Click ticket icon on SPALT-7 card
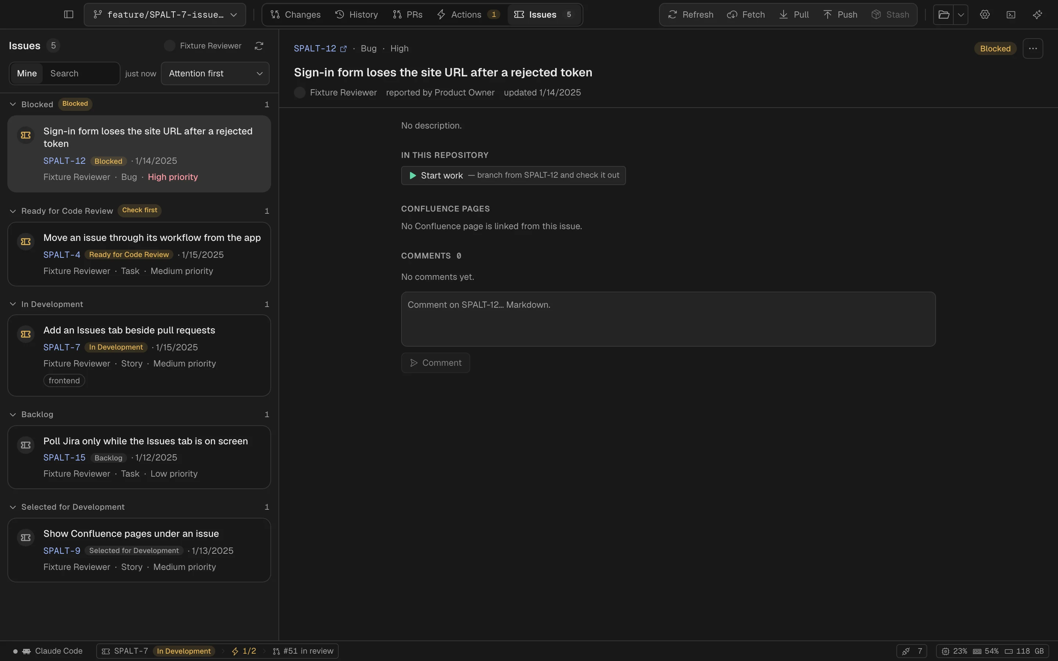The width and height of the screenshot is (1058, 661). point(26,334)
